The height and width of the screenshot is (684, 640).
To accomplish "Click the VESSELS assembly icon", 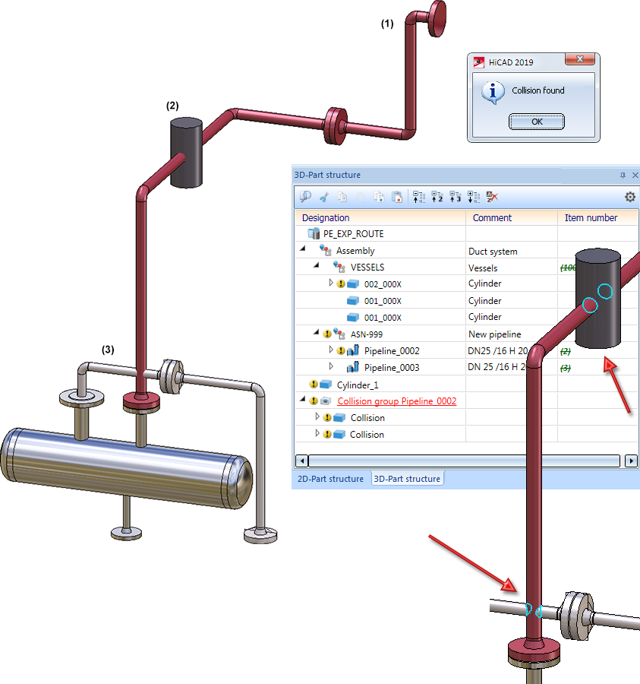I will pos(339,267).
